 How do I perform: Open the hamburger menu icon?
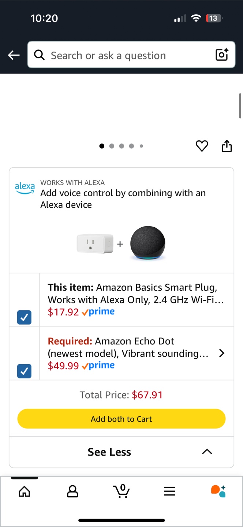click(169, 492)
